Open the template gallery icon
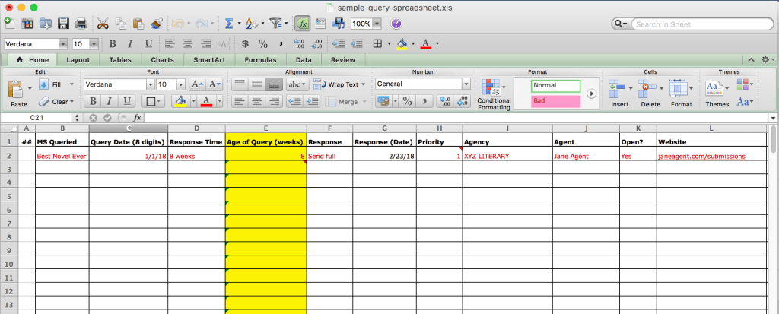Viewport: 779px width, 314px height. (27, 24)
